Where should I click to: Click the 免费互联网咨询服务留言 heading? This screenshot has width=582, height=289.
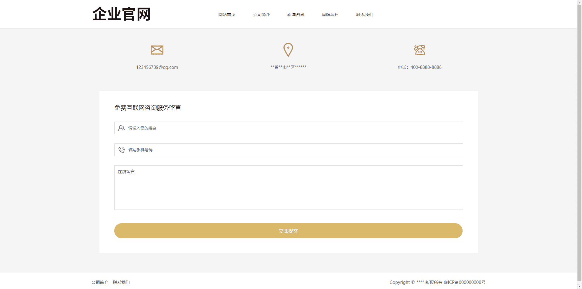pos(148,108)
